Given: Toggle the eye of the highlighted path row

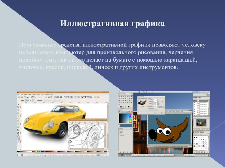Looking at the screenshot, I should [x=194, y=101].
